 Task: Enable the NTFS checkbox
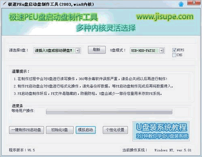click(174, 50)
